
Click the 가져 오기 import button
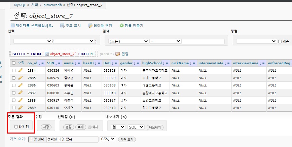click(x=127, y=139)
